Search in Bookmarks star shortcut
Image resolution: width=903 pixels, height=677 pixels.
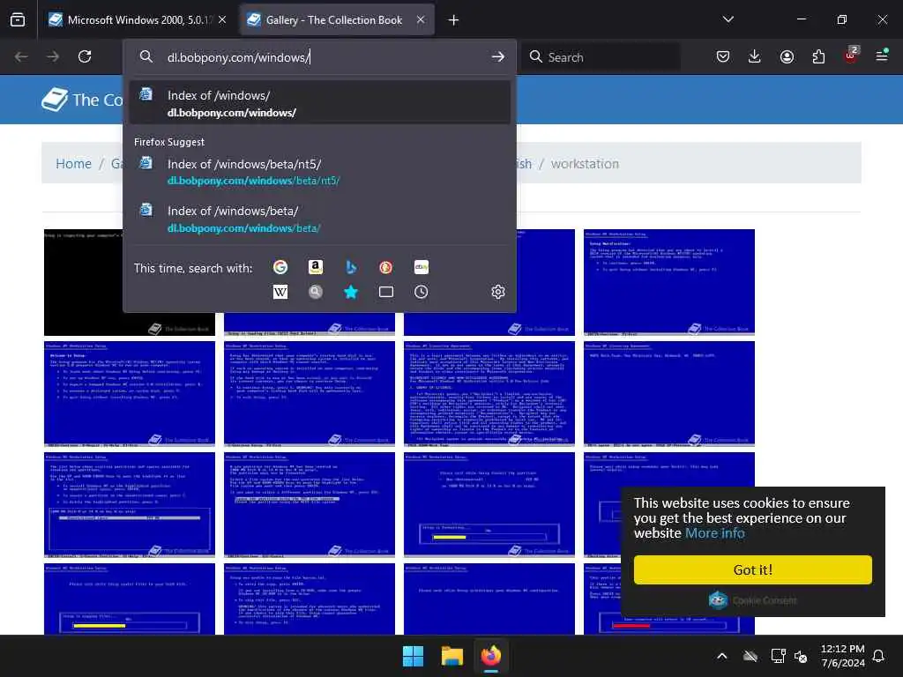coord(351,292)
